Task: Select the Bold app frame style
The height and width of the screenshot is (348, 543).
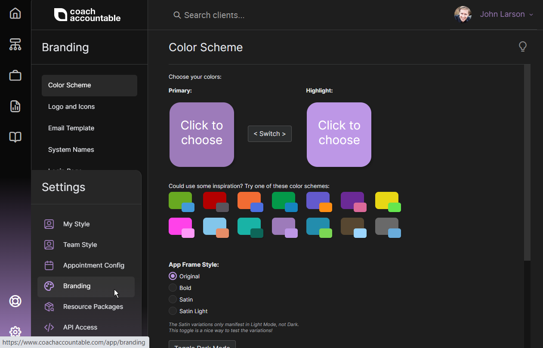Action: 173,288
